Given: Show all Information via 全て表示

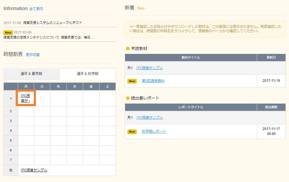Looking at the screenshot, I should click(36, 9).
